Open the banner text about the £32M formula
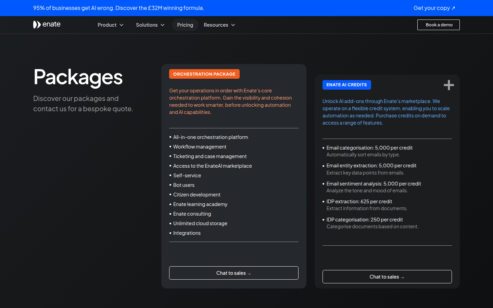 point(118,8)
